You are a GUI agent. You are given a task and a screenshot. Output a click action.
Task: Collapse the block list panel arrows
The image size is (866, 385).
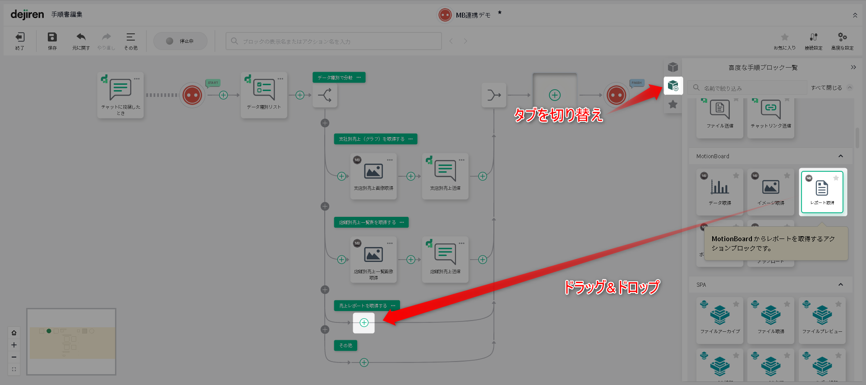click(x=853, y=67)
